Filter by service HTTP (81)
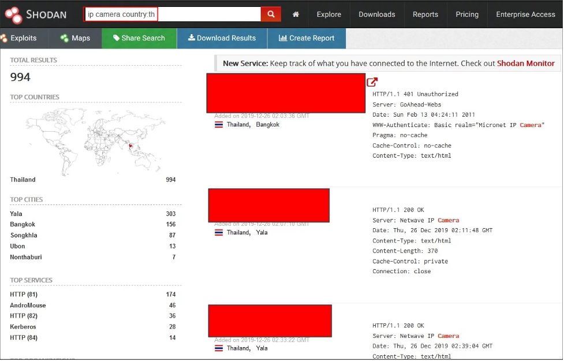 point(24,295)
